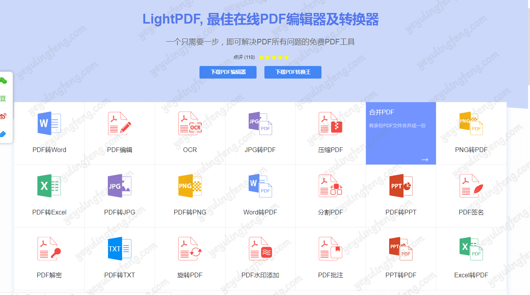
Task: Share via the Weibo sidebar icon
Action: [3, 116]
